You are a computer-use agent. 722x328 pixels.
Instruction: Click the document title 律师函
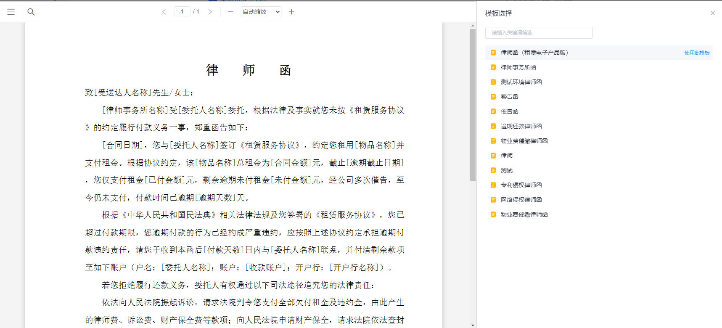point(249,70)
